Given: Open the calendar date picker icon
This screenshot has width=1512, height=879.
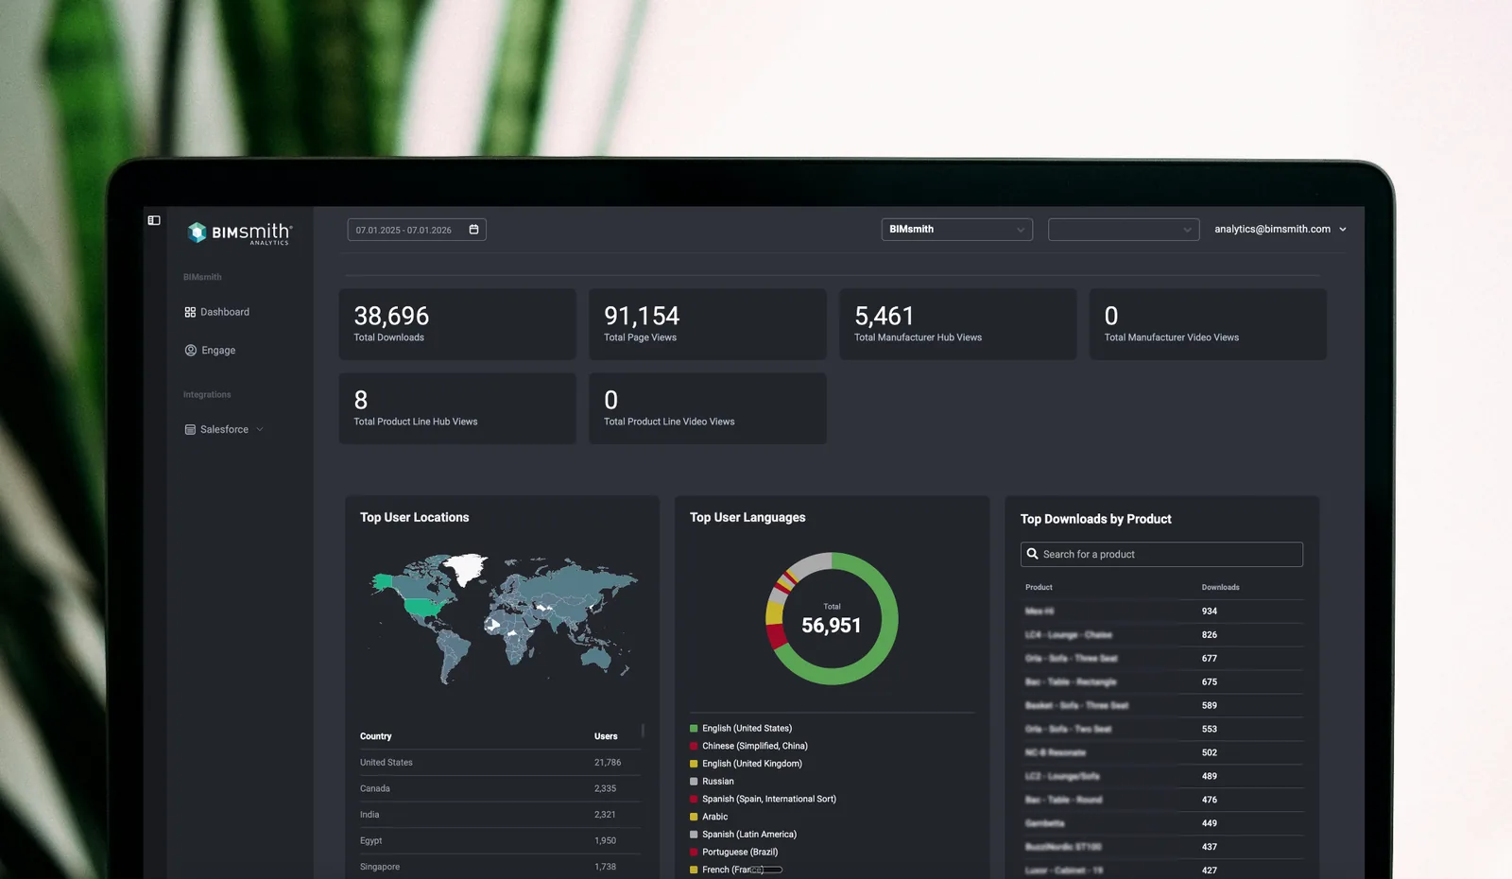Looking at the screenshot, I should point(474,230).
